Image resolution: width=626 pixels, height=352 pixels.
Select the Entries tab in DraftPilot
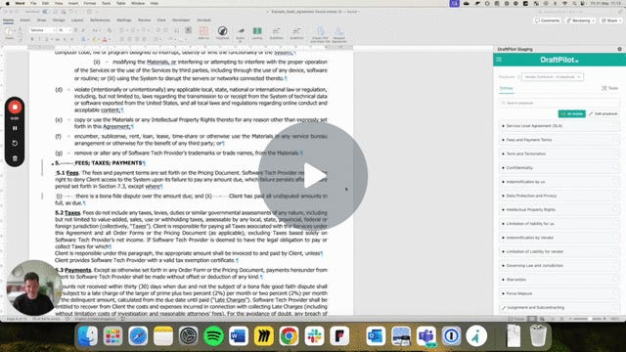click(507, 88)
